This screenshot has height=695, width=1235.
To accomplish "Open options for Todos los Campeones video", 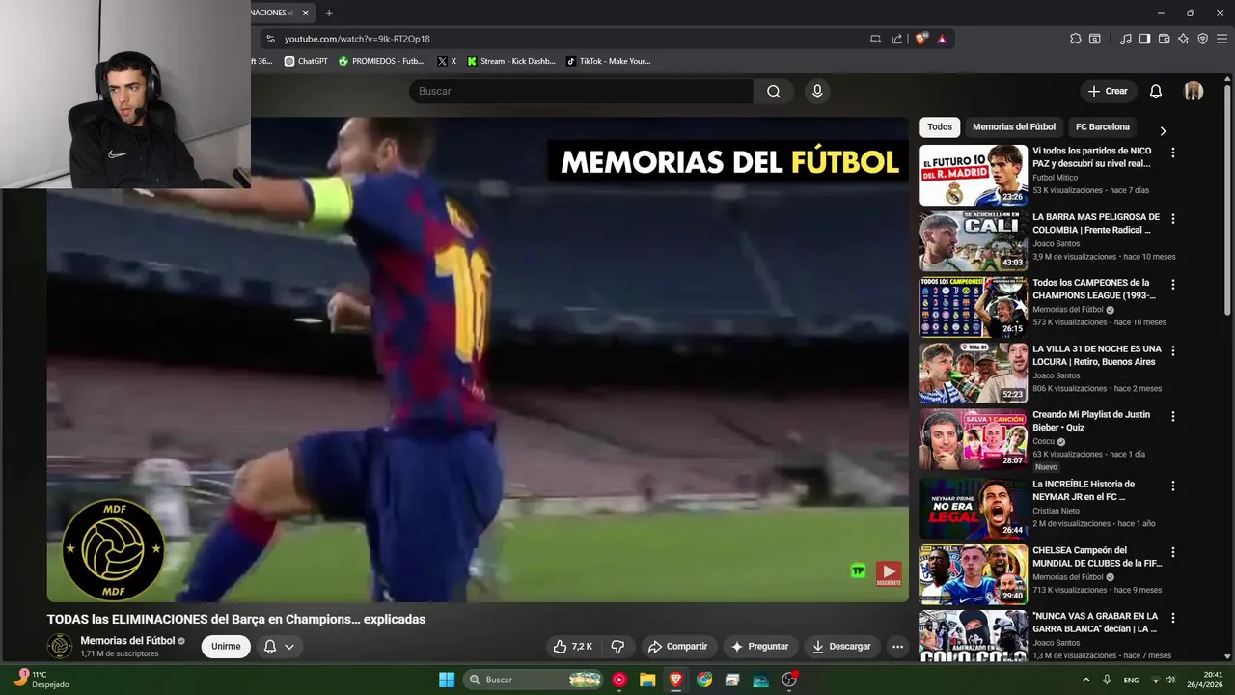I will click(x=1173, y=285).
